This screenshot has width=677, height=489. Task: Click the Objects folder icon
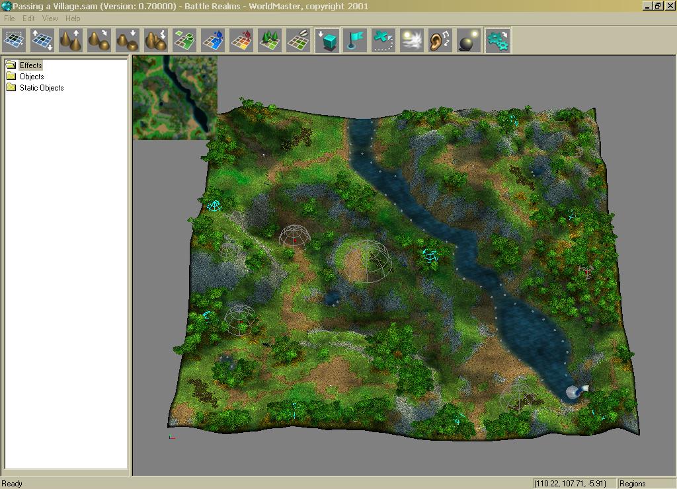[x=11, y=77]
